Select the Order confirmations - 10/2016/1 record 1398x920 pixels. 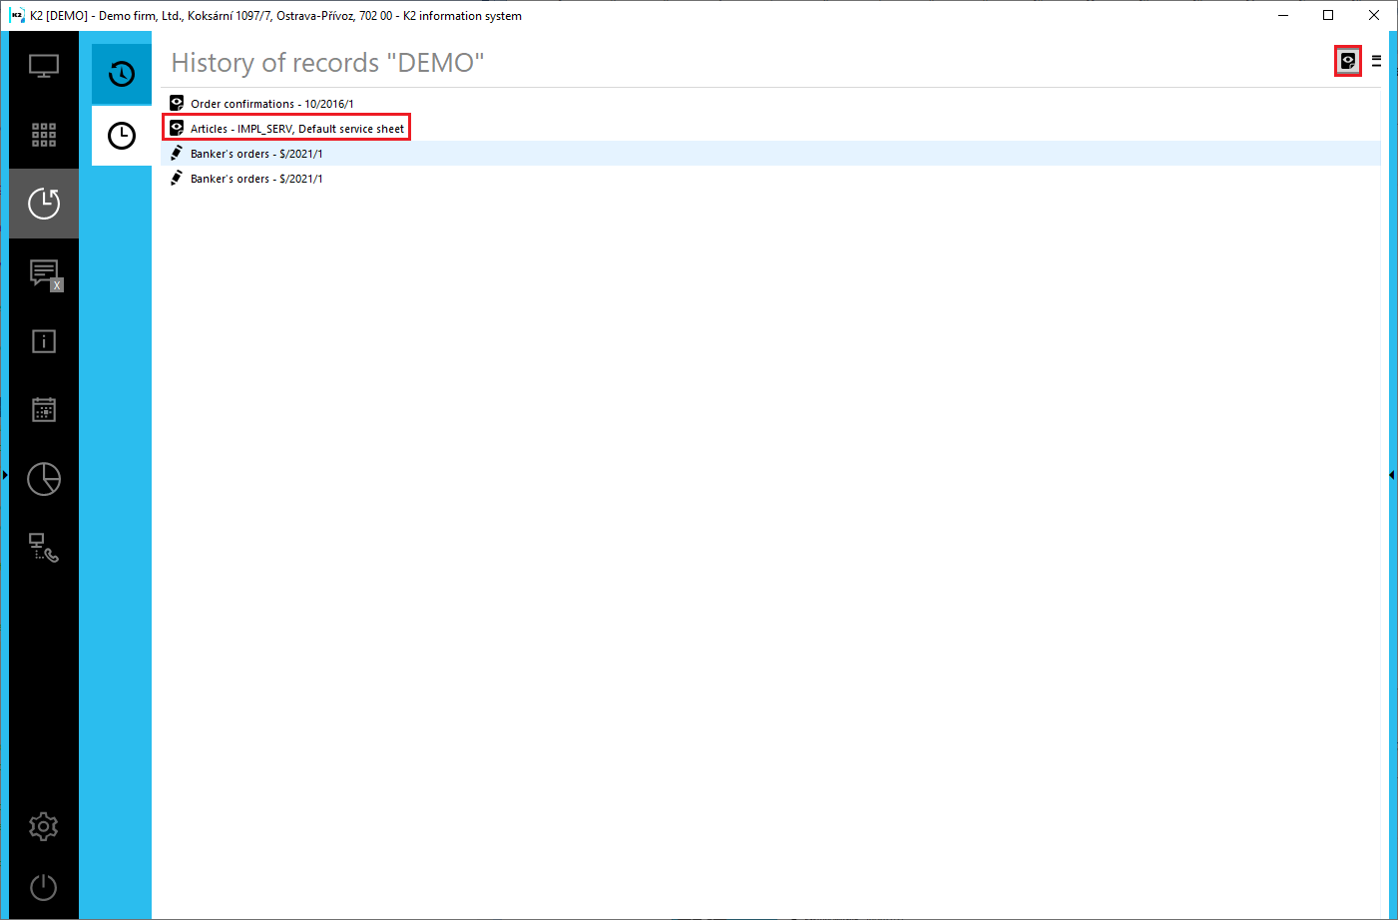[x=770, y=103]
